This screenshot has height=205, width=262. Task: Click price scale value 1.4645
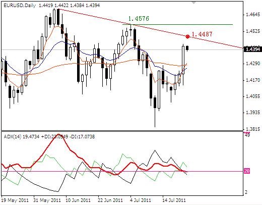tap(253, 15)
